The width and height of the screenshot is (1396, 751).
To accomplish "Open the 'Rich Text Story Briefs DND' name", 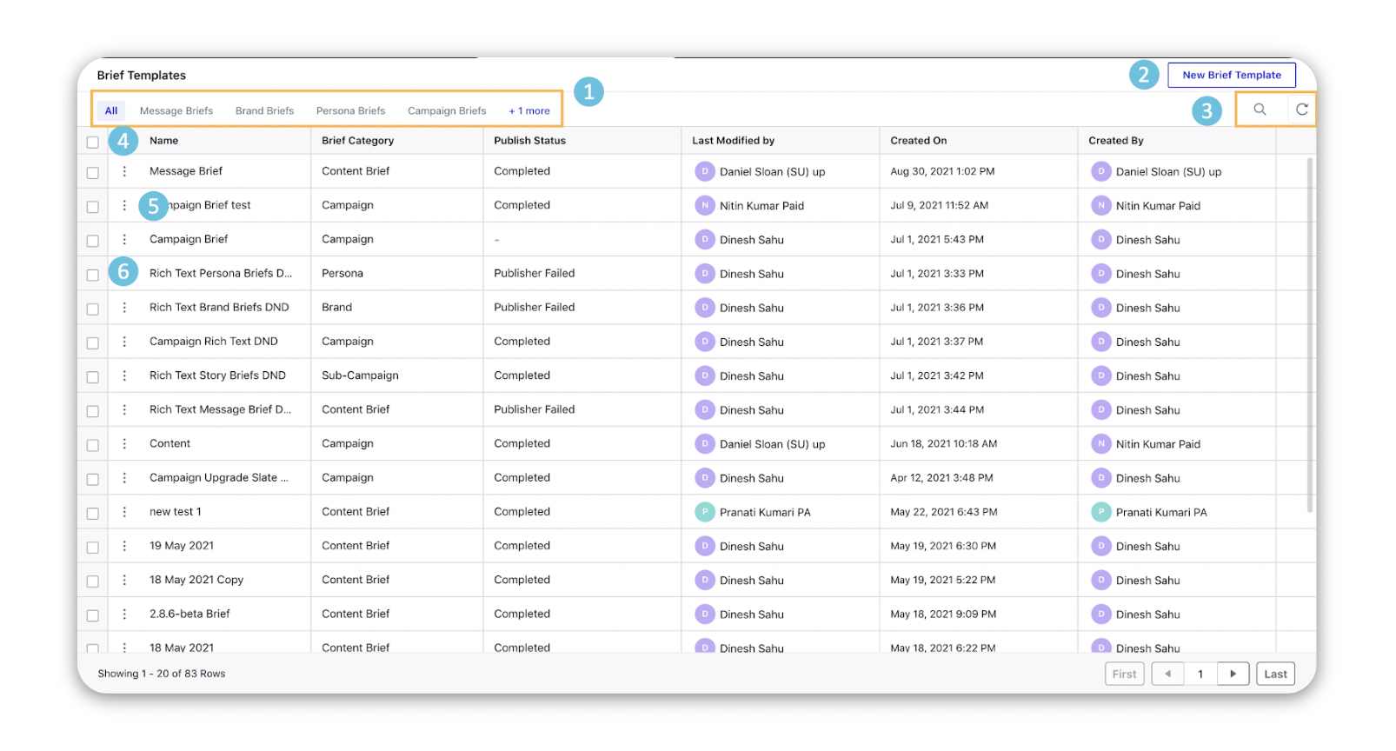I will pos(217,375).
